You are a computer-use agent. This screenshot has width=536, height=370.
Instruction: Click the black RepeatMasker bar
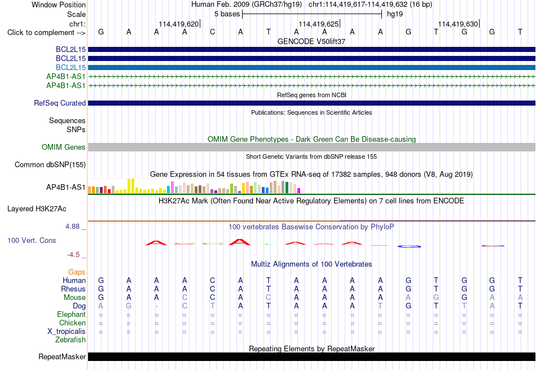click(311, 356)
